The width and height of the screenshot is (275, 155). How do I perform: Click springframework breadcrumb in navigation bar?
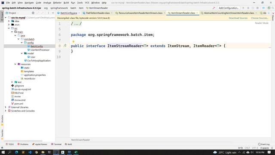59,8
